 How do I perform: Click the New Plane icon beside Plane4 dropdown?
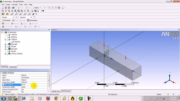pos(17,17)
